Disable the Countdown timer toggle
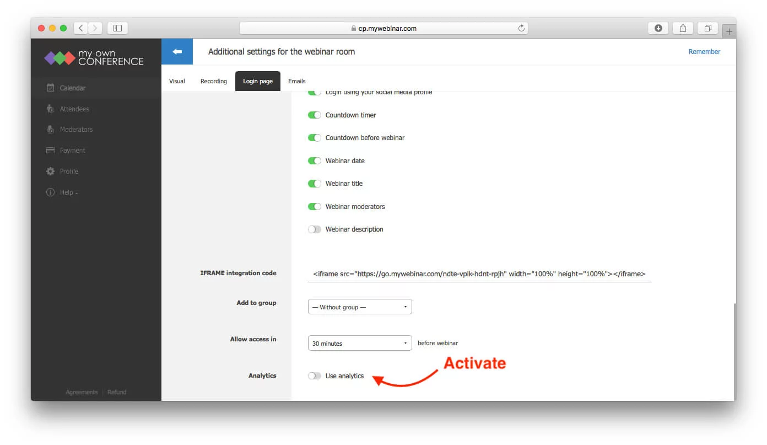This screenshot has height=445, width=767. [x=314, y=115]
